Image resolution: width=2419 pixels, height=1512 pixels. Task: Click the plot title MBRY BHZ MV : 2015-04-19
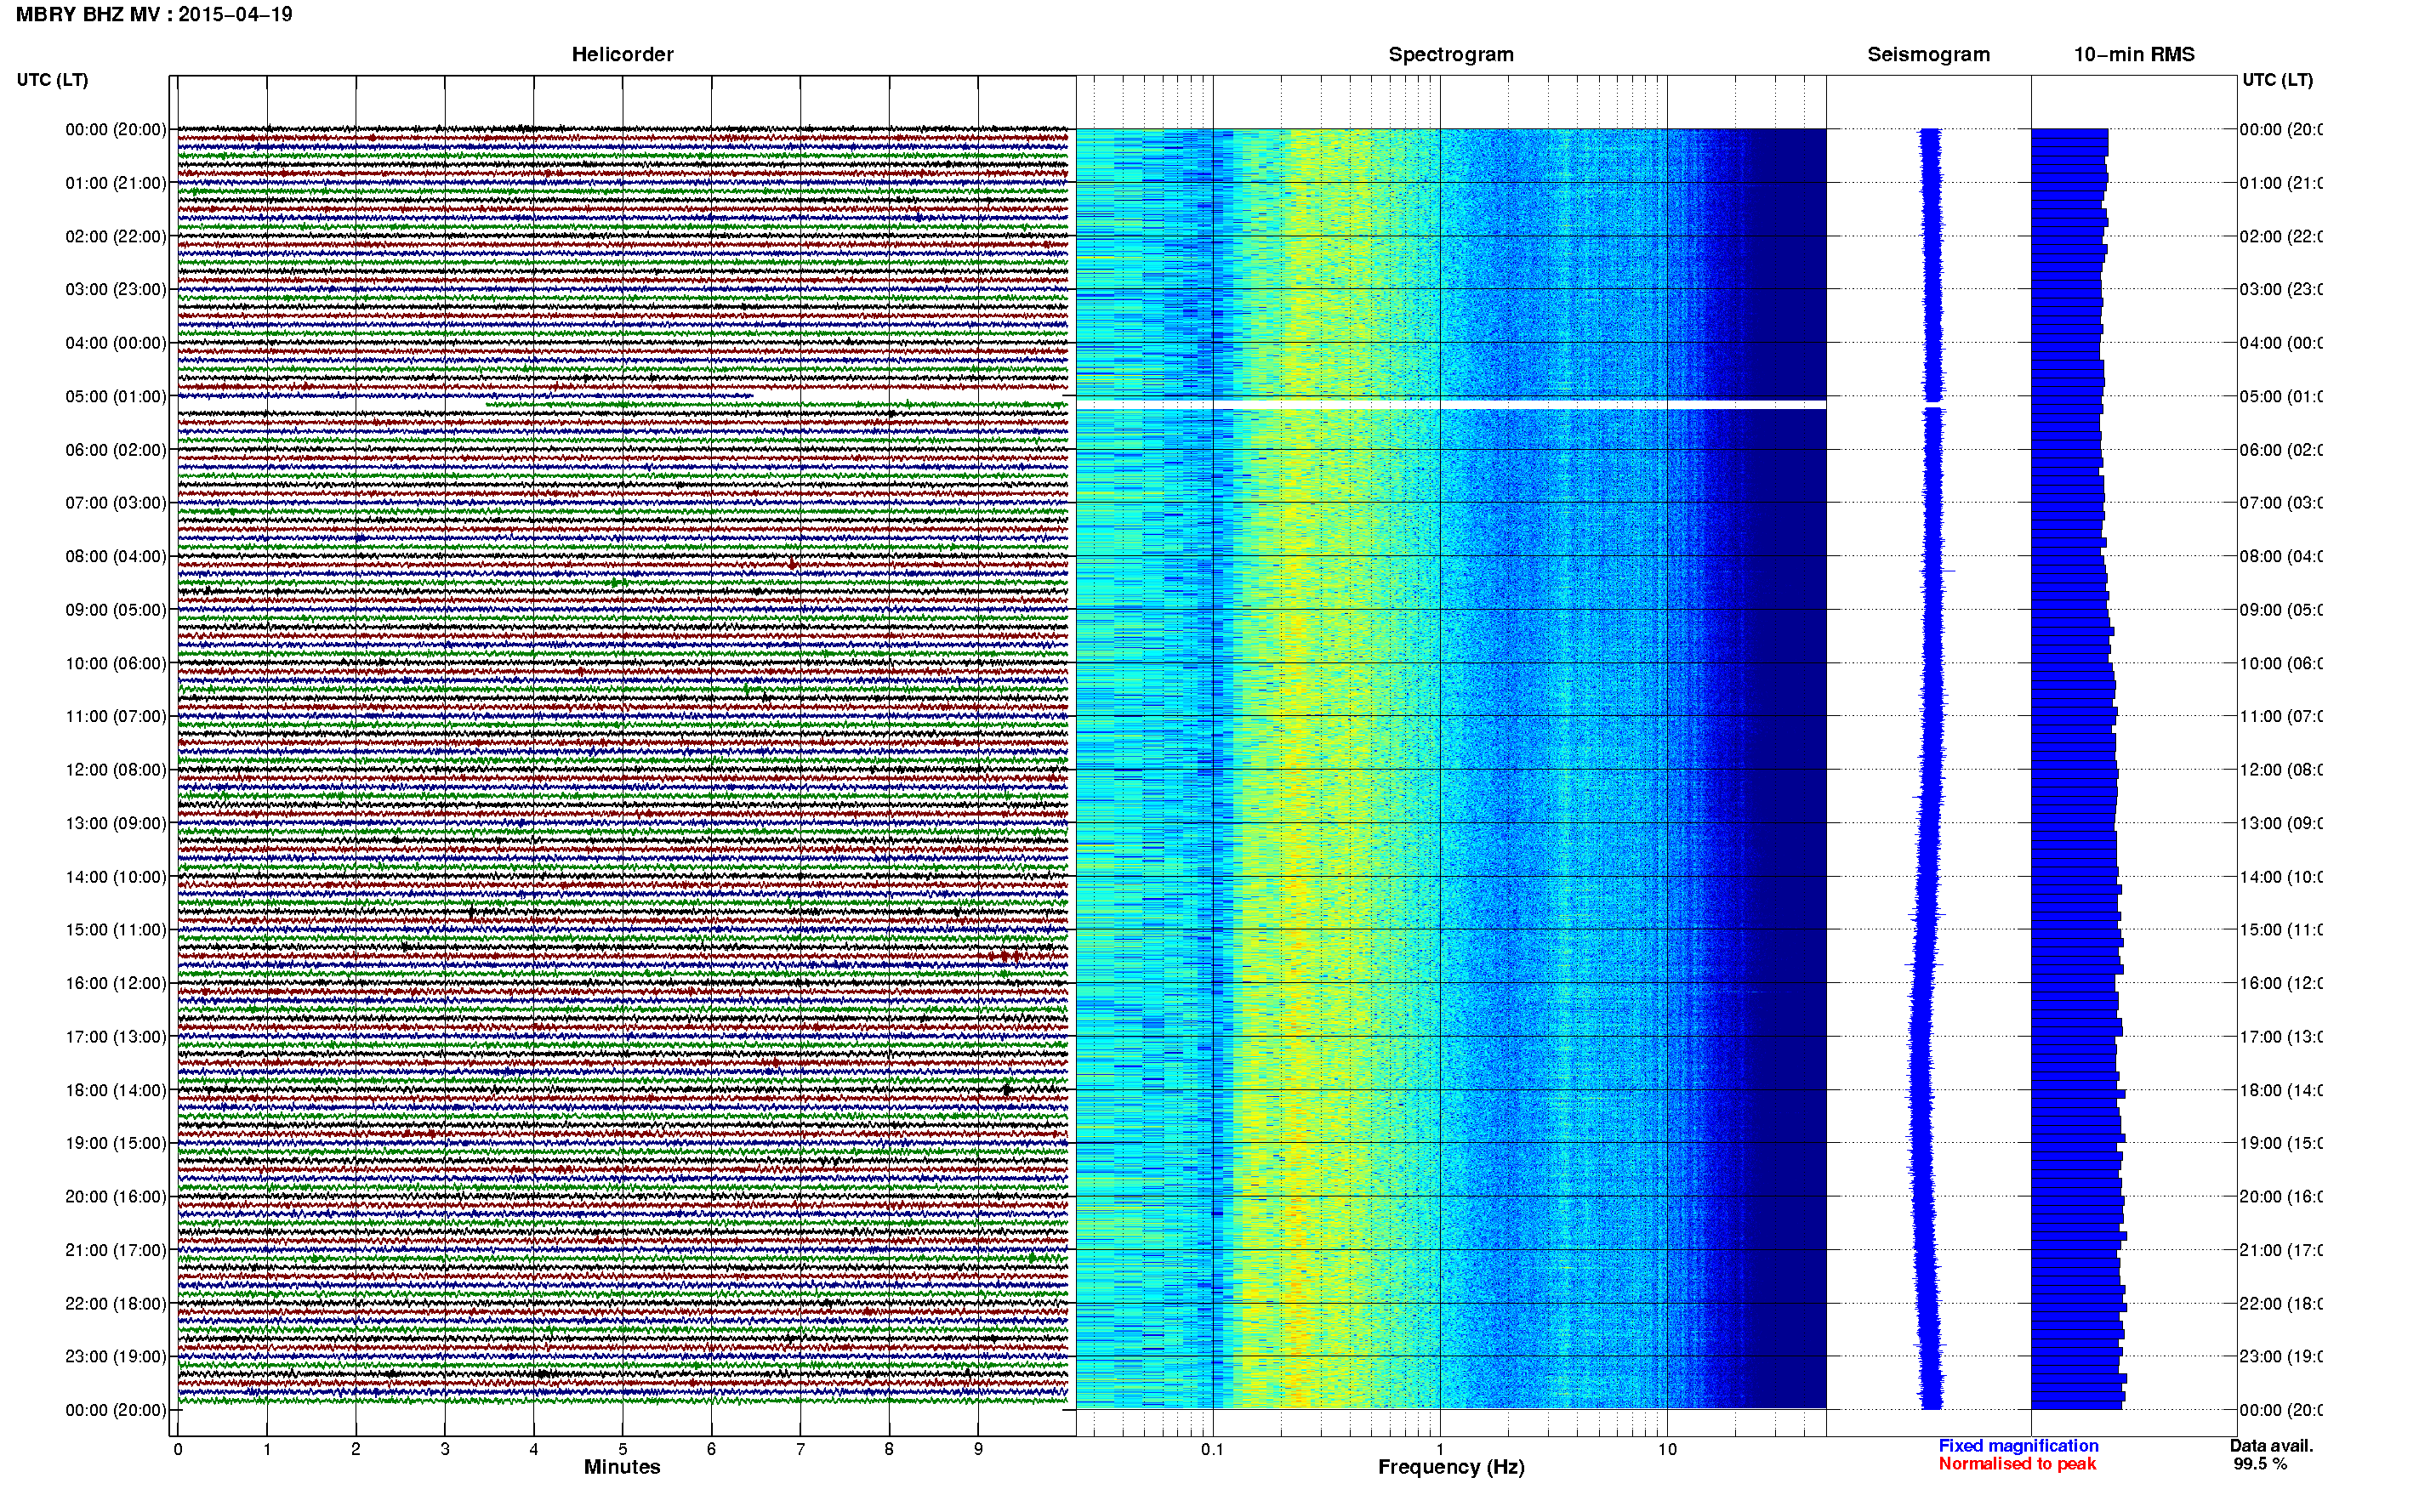(154, 14)
